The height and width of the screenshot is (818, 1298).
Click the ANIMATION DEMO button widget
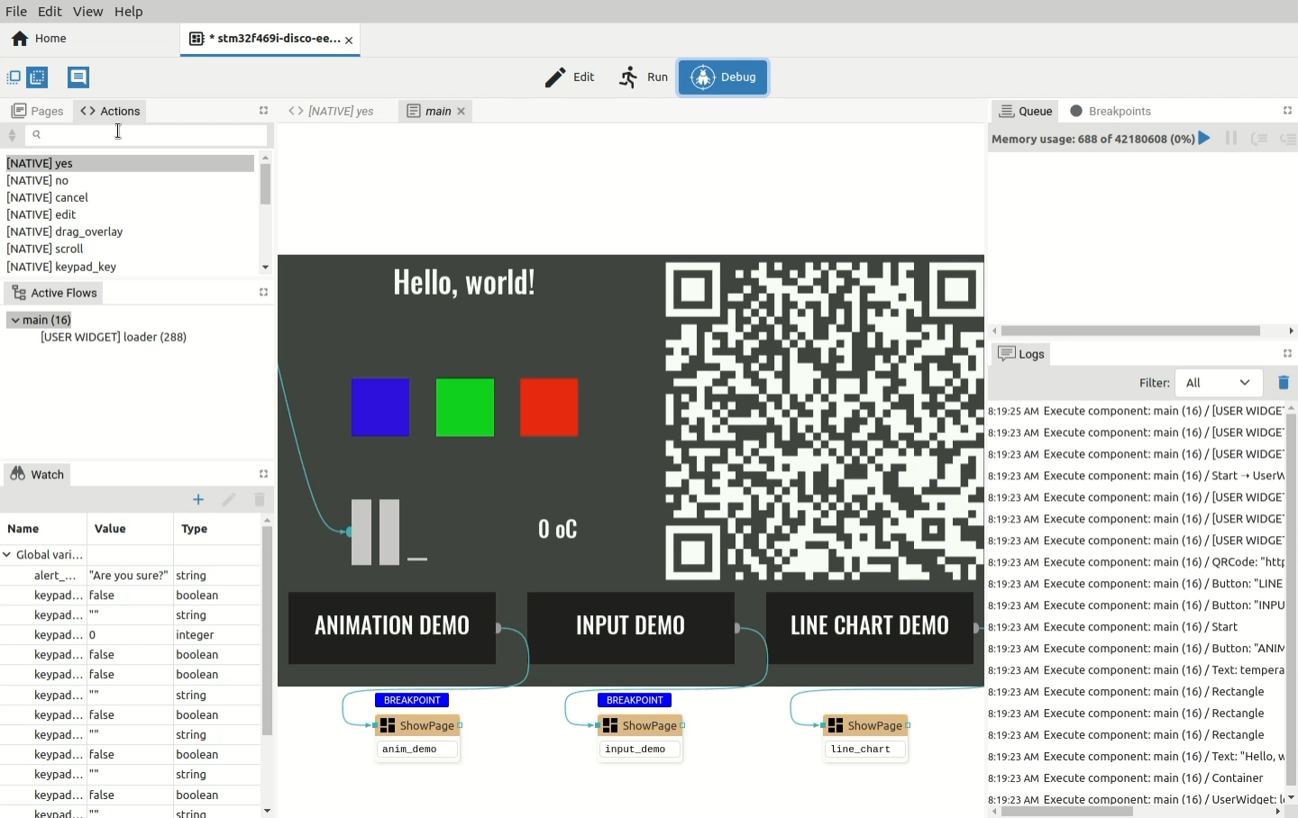coord(392,628)
